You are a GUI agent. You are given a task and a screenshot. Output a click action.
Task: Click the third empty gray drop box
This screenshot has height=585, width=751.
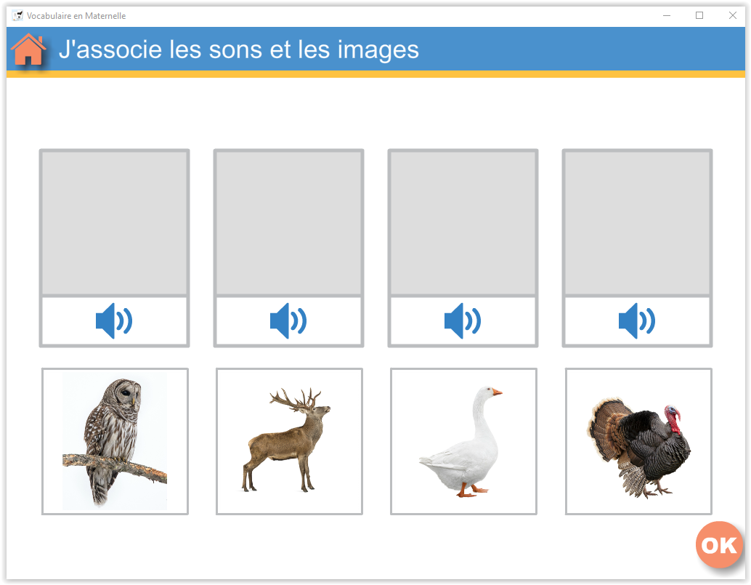coord(463,223)
